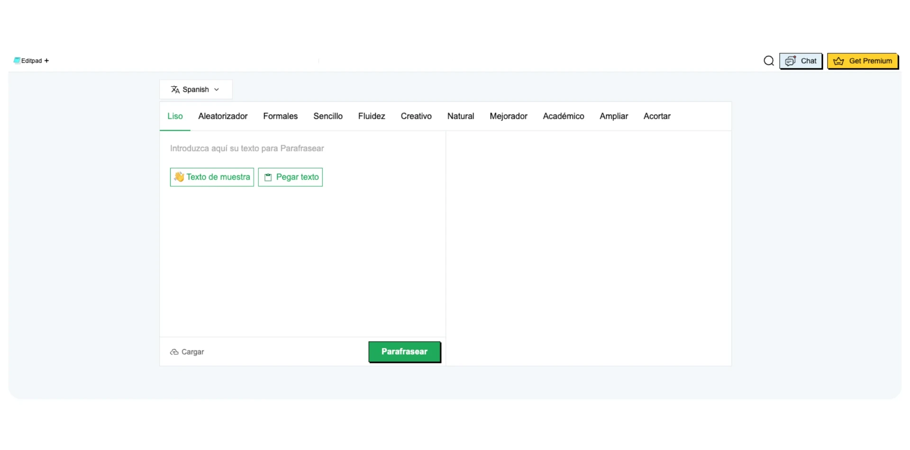Image resolution: width=910 pixels, height=450 pixels.
Task: Switch to the Aleatorizador tab
Action: click(223, 116)
